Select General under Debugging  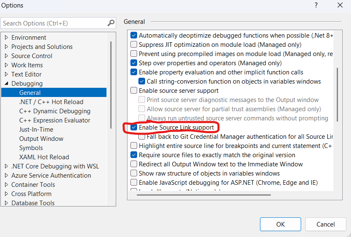(54, 92)
